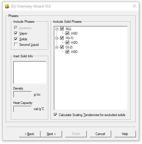Click the Heat Capacity input field
142x144 pixels.
click(22, 109)
